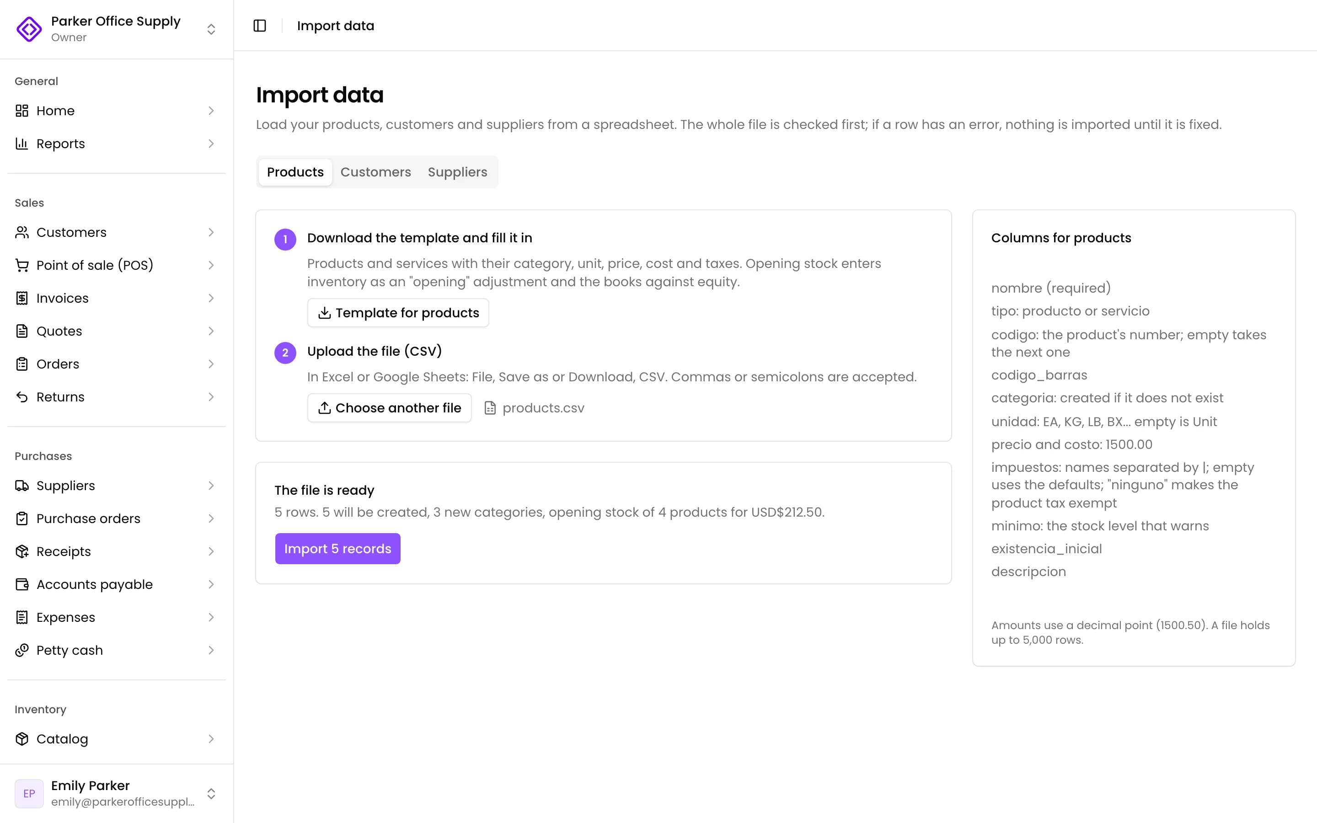Image resolution: width=1317 pixels, height=823 pixels.
Task: Open Reports via its bar chart icon
Action: 22,144
